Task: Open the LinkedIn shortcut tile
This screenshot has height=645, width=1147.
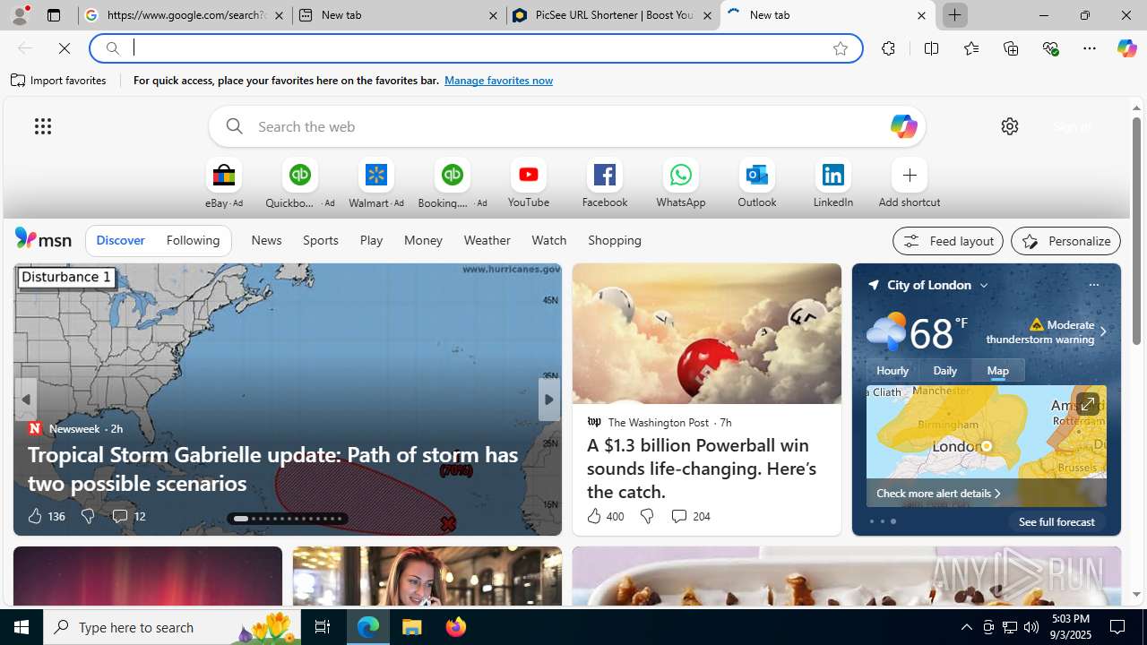Action: [833, 184]
